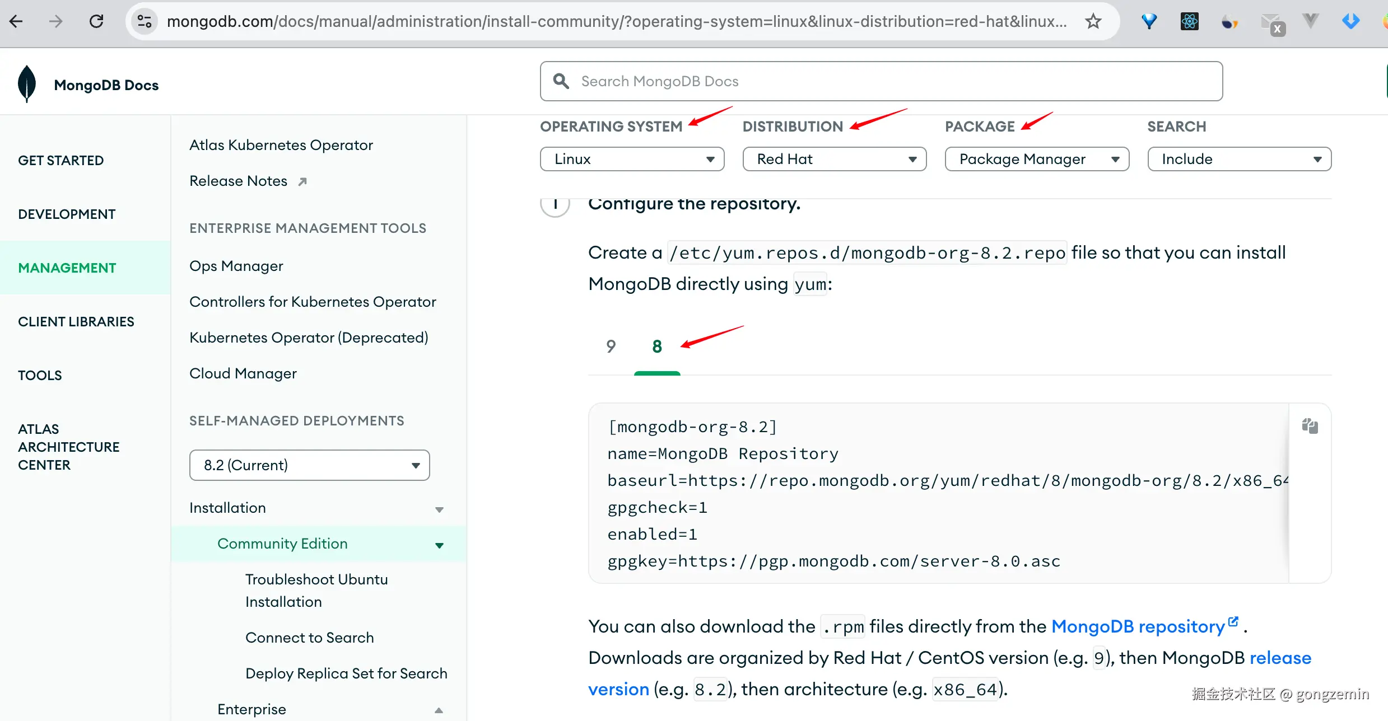This screenshot has height=721, width=1388.
Task: Select the MANAGEMENT sidebar section
Action: (x=67, y=268)
